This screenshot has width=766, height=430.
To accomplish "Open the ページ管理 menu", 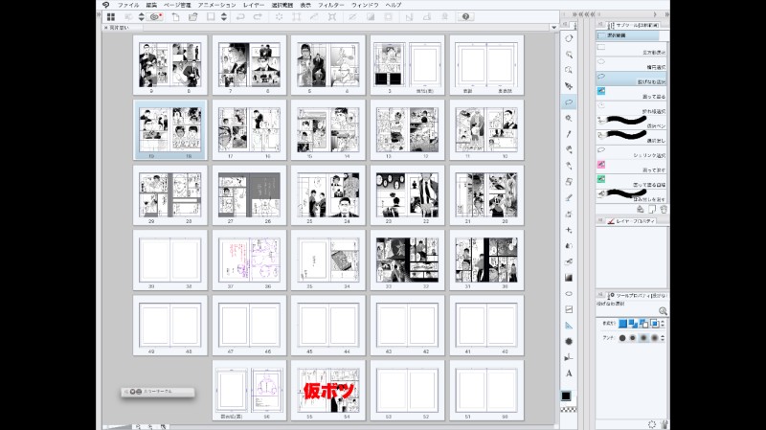I will (177, 5).
